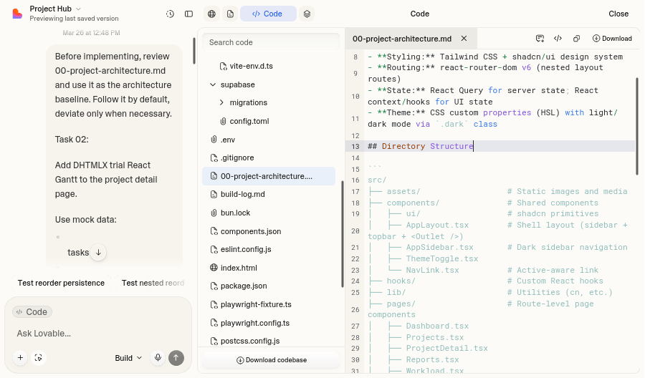Select 00-project-architecture file in tree

[x=269, y=176]
